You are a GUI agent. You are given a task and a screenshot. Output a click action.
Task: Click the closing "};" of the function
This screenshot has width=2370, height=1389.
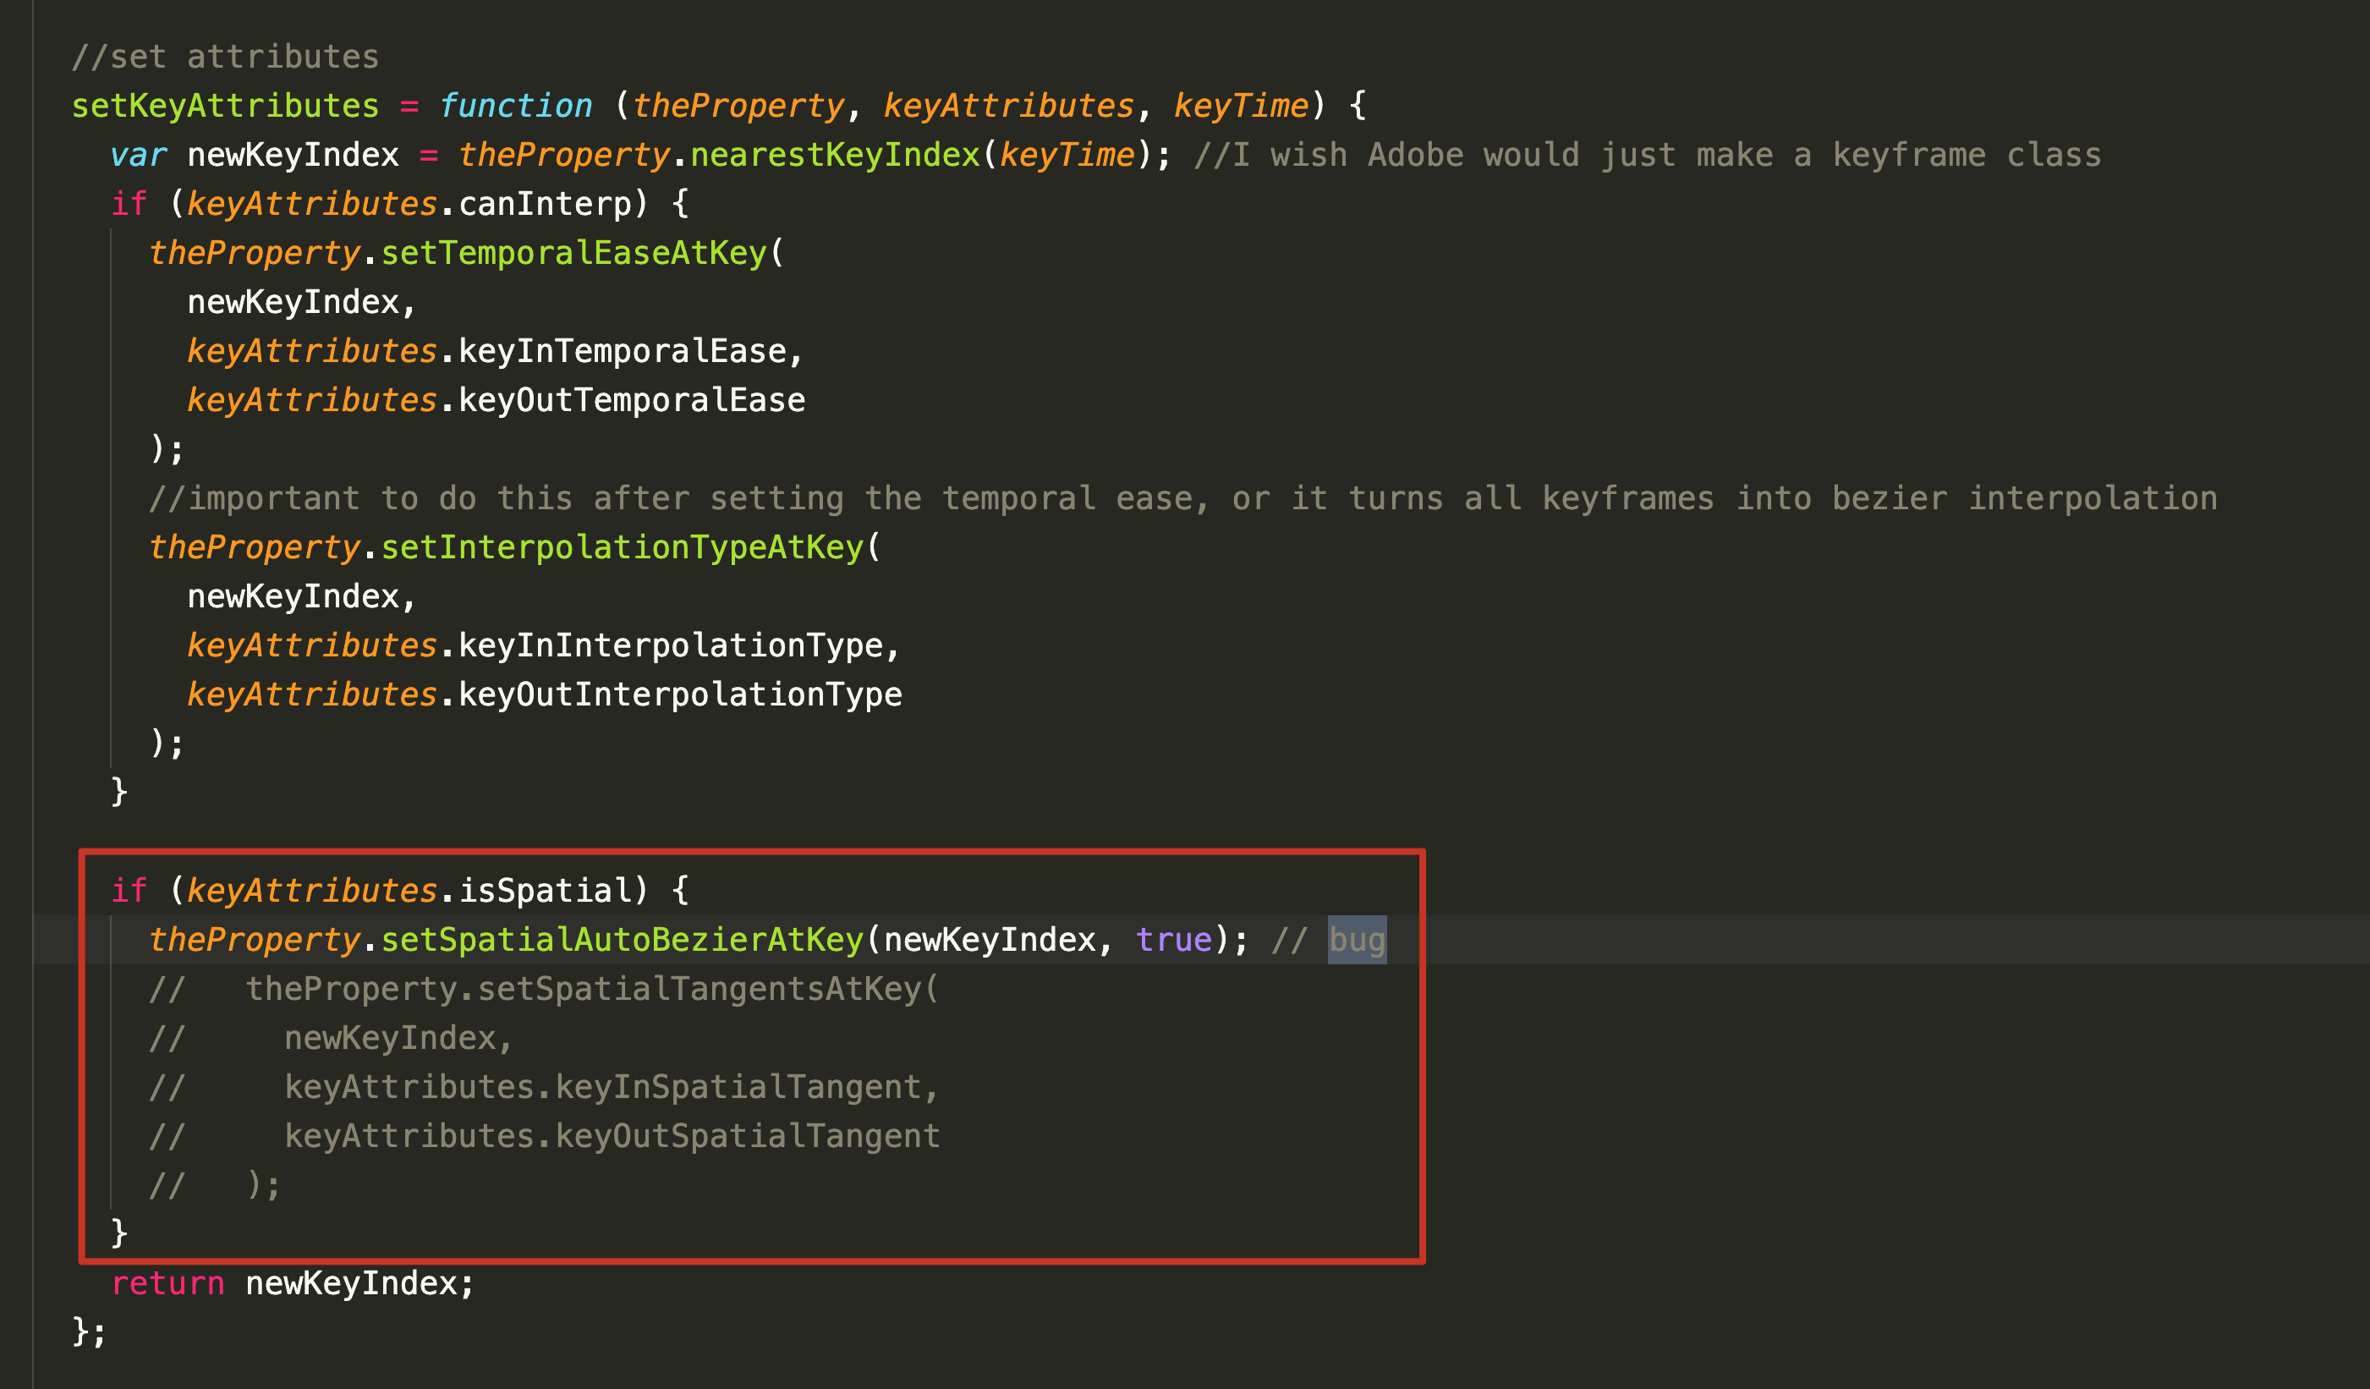pyautogui.click(x=90, y=1331)
